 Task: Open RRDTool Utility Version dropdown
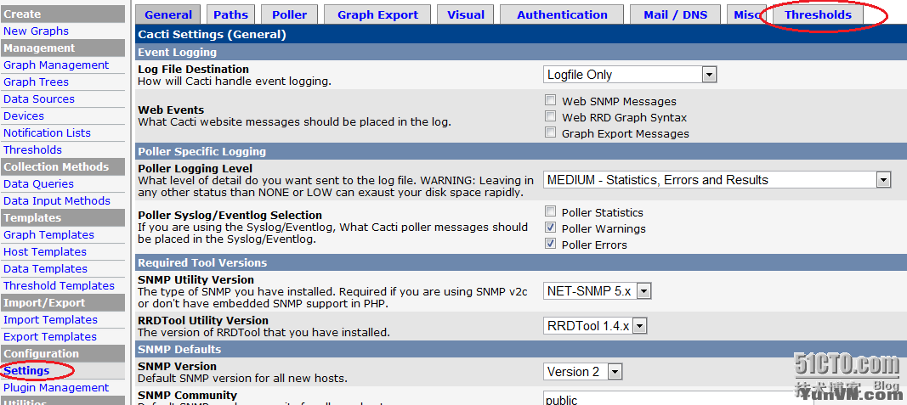pyautogui.click(x=595, y=326)
